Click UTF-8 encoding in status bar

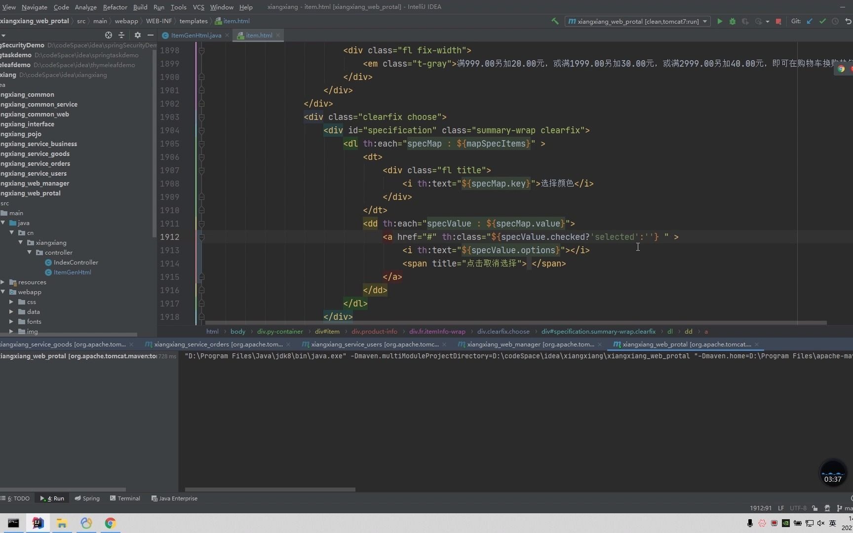coord(798,508)
